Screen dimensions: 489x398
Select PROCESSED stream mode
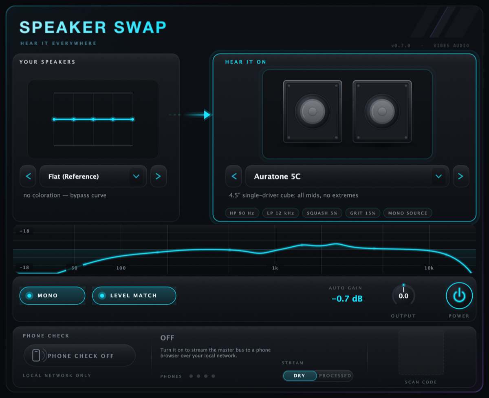tap(335, 376)
